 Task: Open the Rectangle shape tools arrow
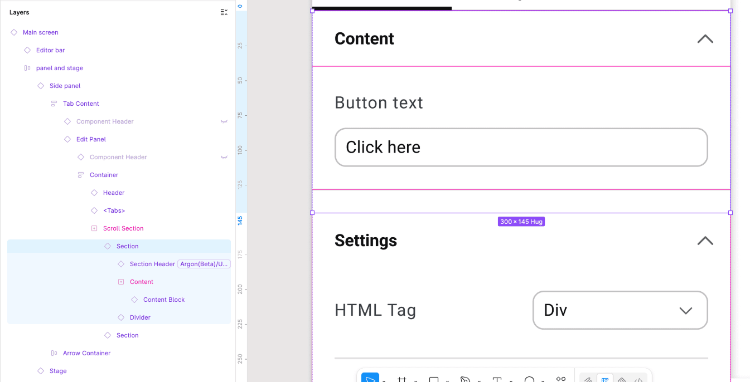point(447,381)
